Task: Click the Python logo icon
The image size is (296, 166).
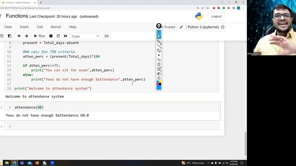Action: point(199,17)
